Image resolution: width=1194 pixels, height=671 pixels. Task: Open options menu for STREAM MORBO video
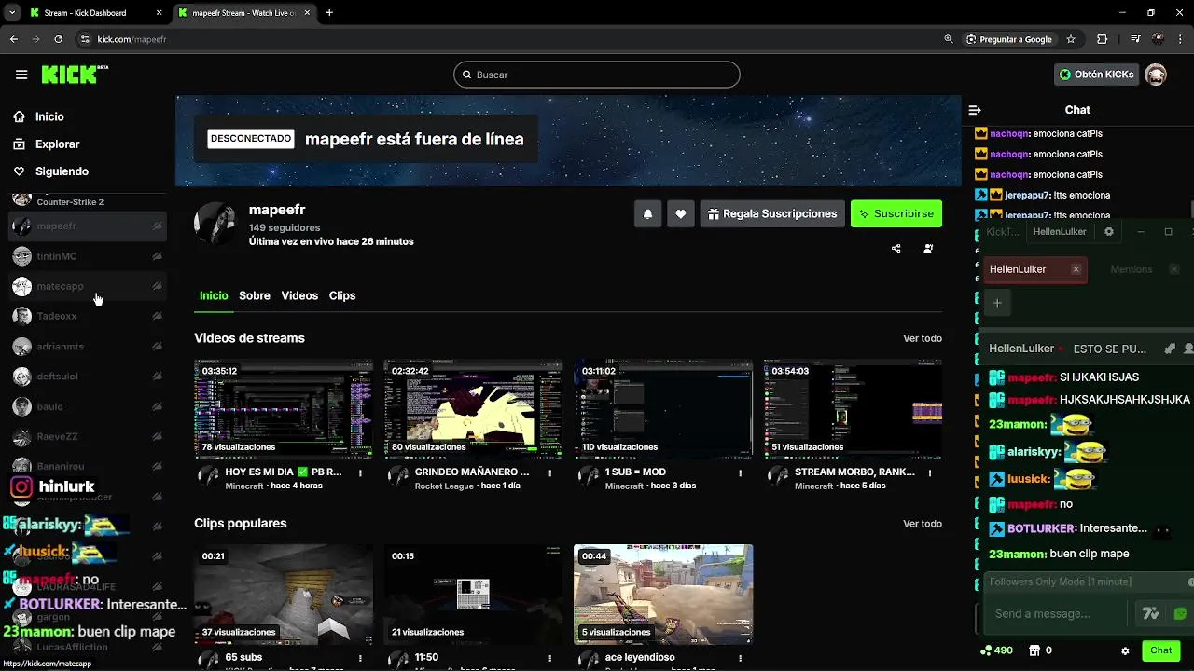tap(930, 473)
